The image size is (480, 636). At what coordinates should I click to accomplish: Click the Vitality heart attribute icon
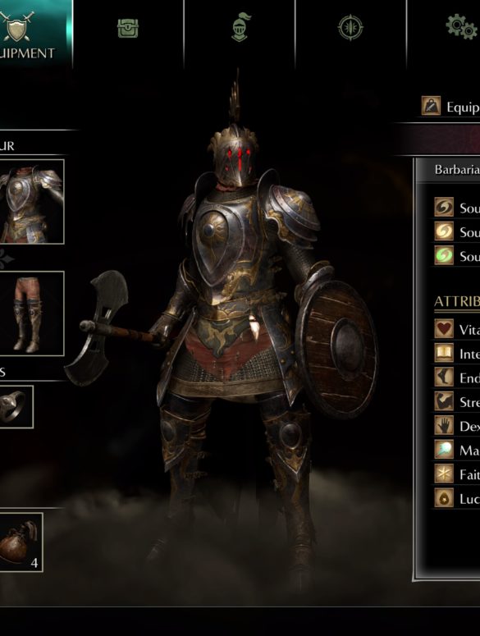pos(444,328)
